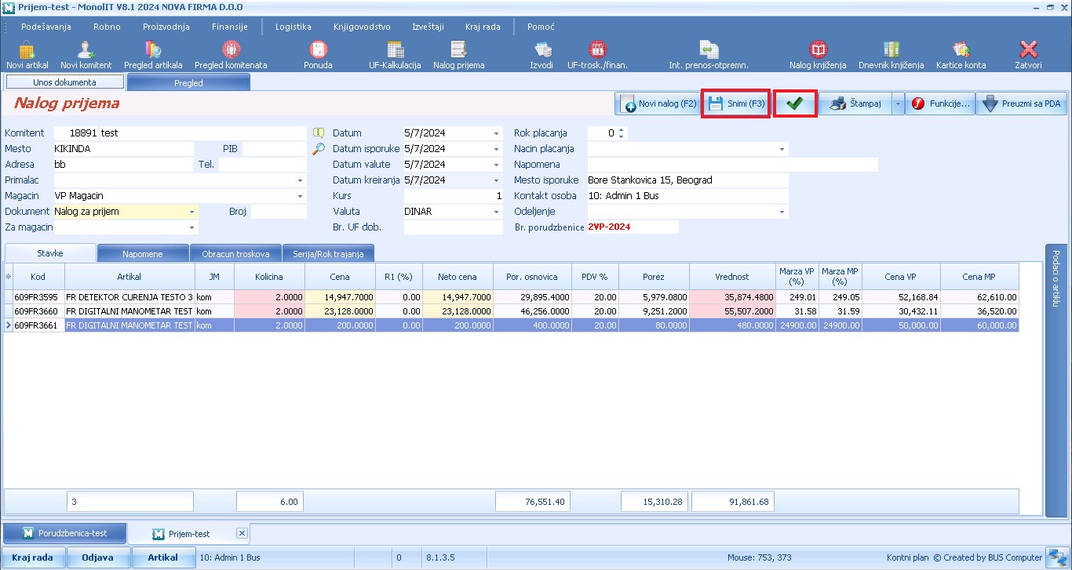Open the Finansije menu
1072x570 pixels.
(x=230, y=27)
